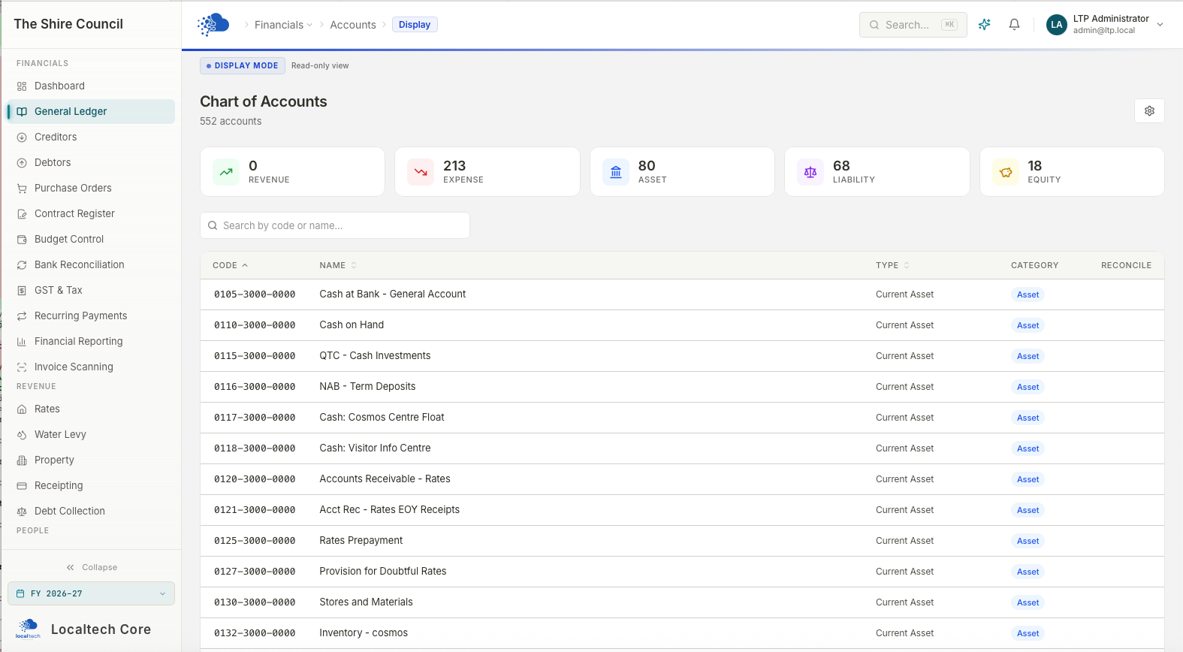The height and width of the screenshot is (652, 1183).
Task: Collapse the sidebar
Action: [x=91, y=567]
